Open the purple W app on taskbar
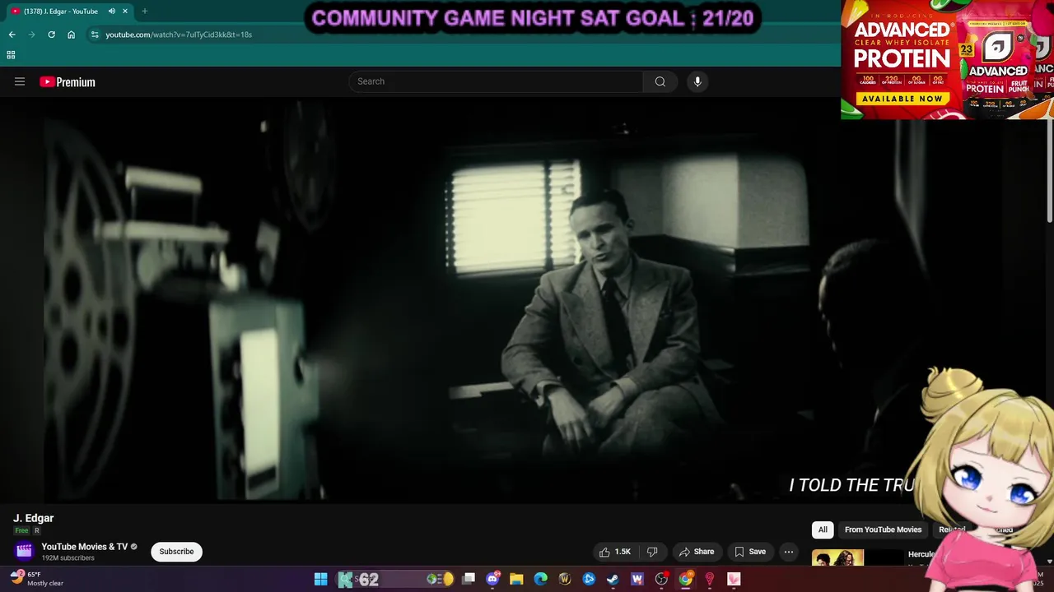 pos(637,580)
